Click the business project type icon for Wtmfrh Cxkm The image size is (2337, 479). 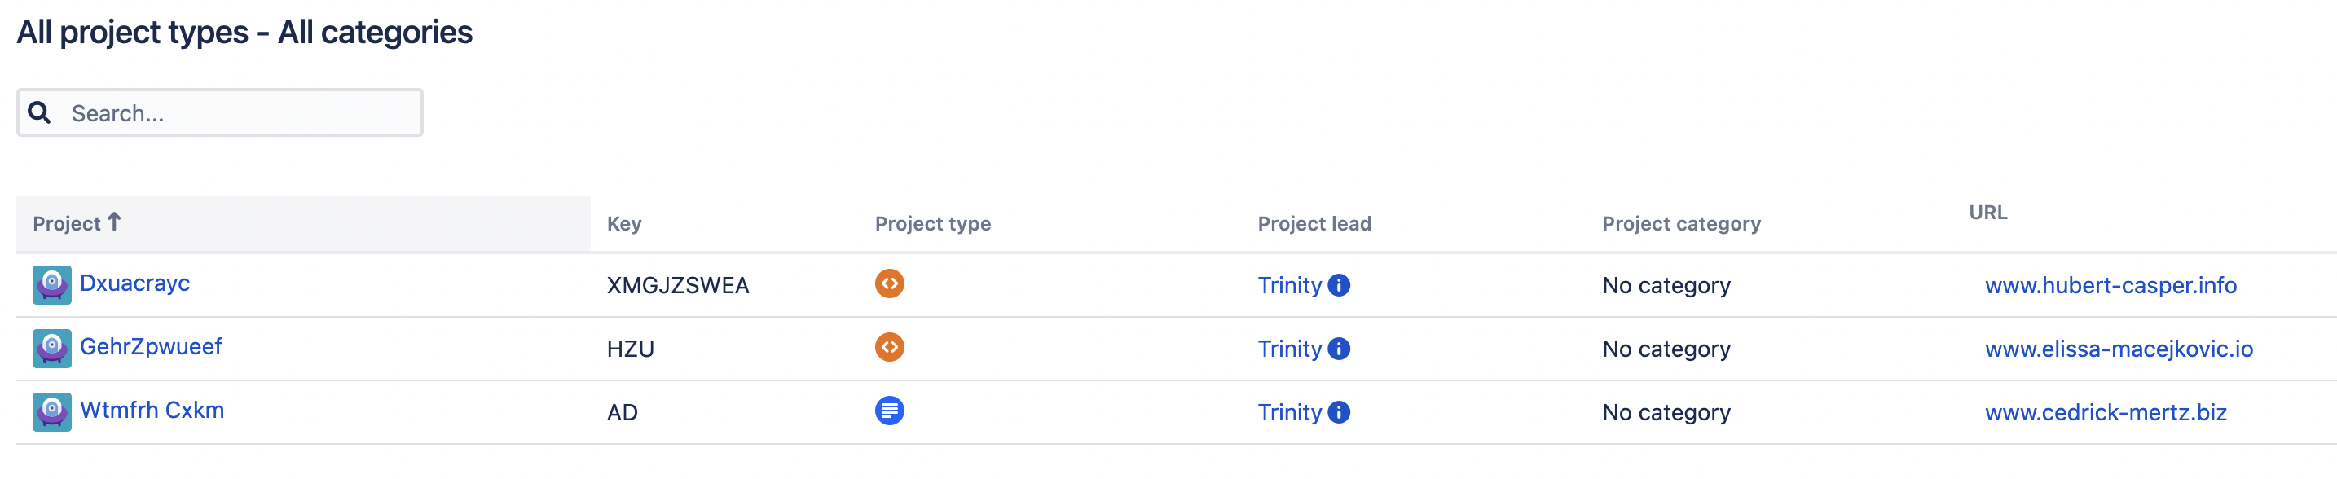tap(889, 411)
